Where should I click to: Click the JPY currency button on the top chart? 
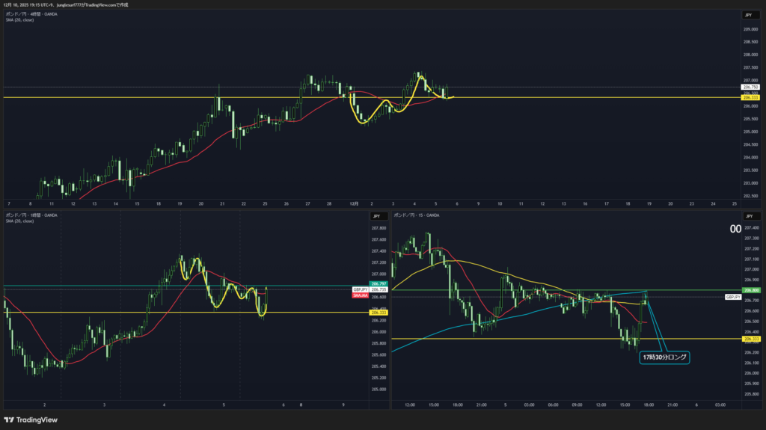click(747, 15)
